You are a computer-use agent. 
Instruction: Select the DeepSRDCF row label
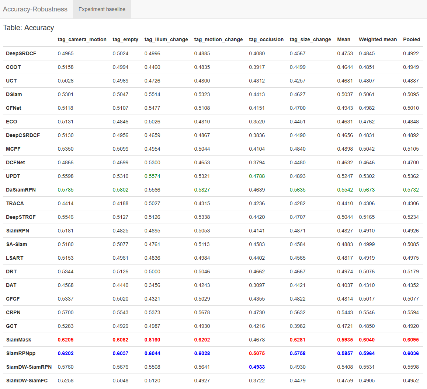point(21,53)
